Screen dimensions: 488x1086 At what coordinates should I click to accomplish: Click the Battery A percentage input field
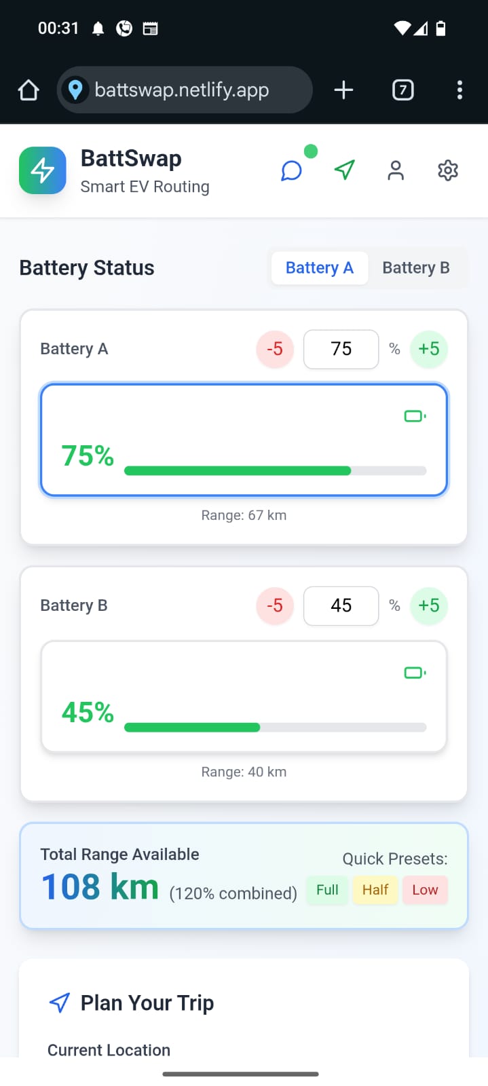point(341,349)
